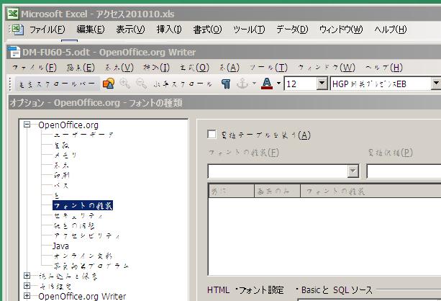Click the replacement font input field
441x301 pixels.
pyautogui.click(x=404, y=171)
